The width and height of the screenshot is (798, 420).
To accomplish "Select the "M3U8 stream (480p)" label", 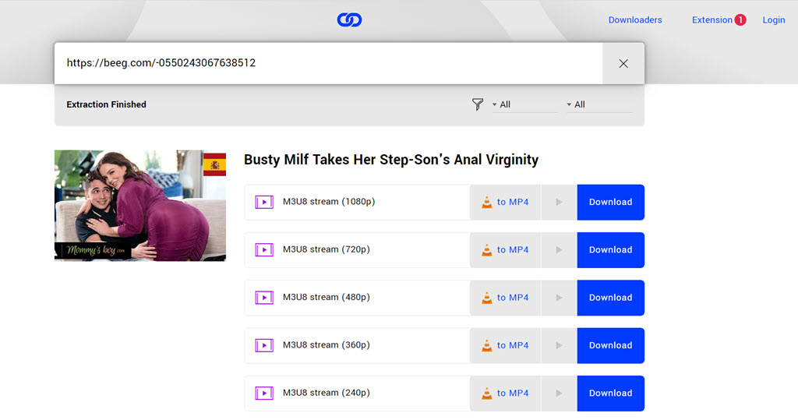I will click(x=327, y=298).
